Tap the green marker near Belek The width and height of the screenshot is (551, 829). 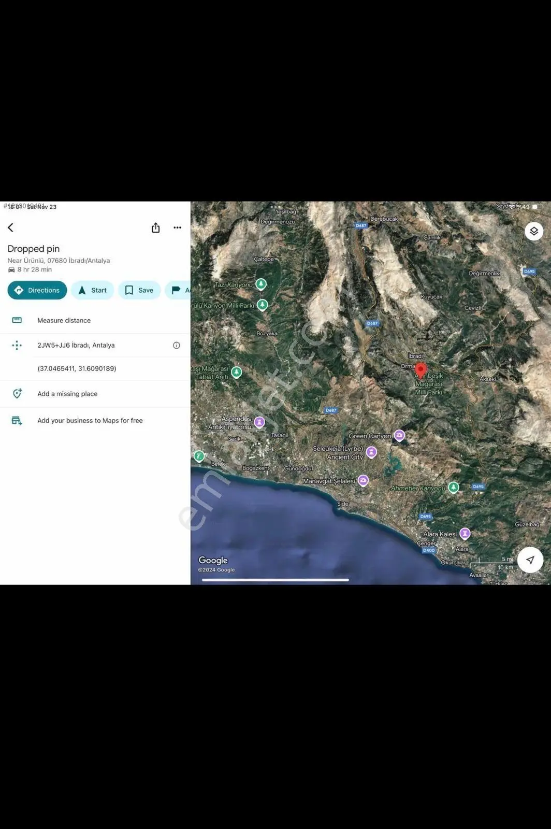(199, 456)
